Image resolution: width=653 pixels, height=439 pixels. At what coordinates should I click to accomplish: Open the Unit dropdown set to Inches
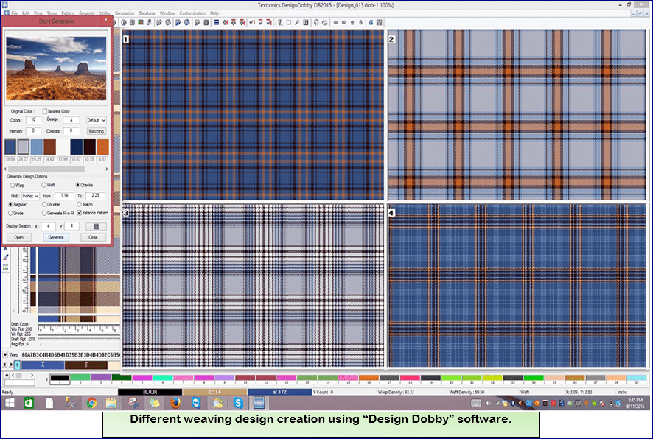coord(30,196)
